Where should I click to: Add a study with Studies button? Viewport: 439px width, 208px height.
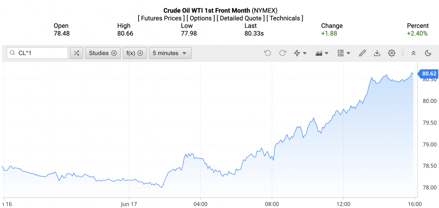coord(103,53)
